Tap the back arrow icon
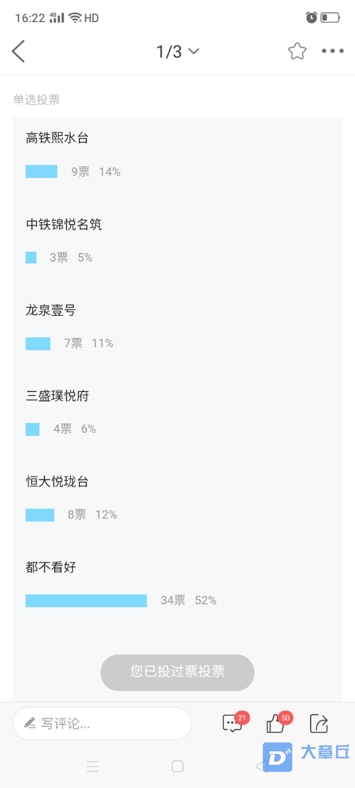Viewport: 355px width, 788px height. (x=18, y=51)
